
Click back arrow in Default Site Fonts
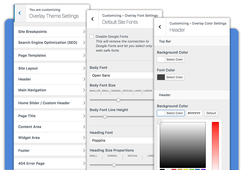coord(93,19)
